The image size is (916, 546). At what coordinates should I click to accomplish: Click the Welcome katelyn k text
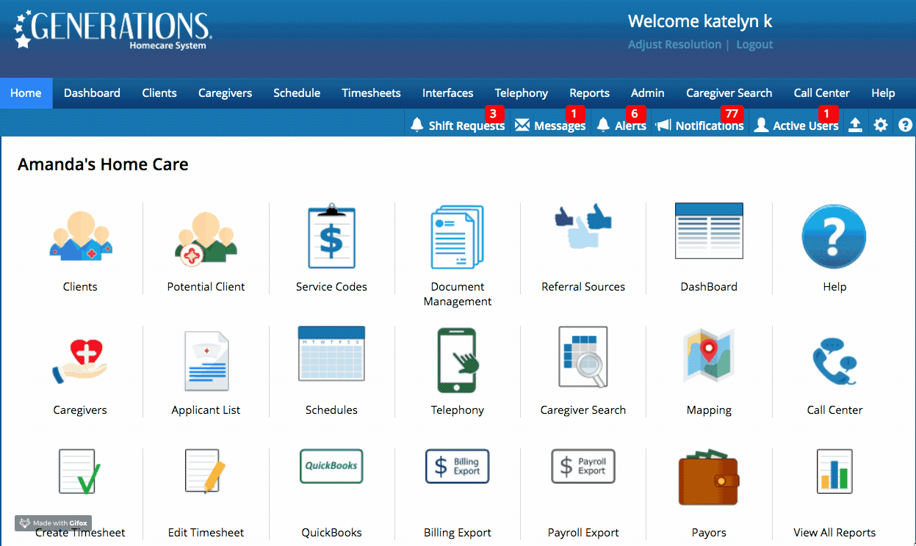coord(700,22)
